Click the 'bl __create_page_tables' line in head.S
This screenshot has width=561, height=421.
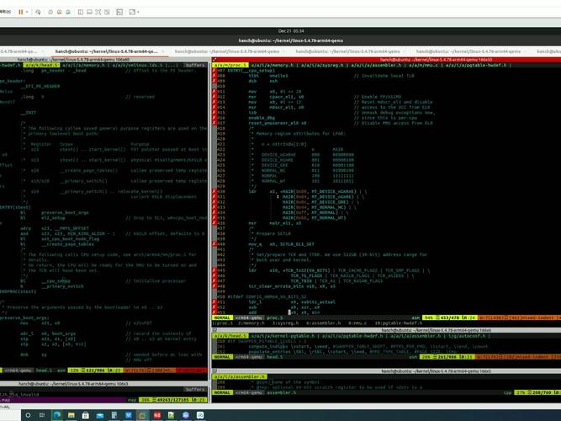tap(57, 244)
